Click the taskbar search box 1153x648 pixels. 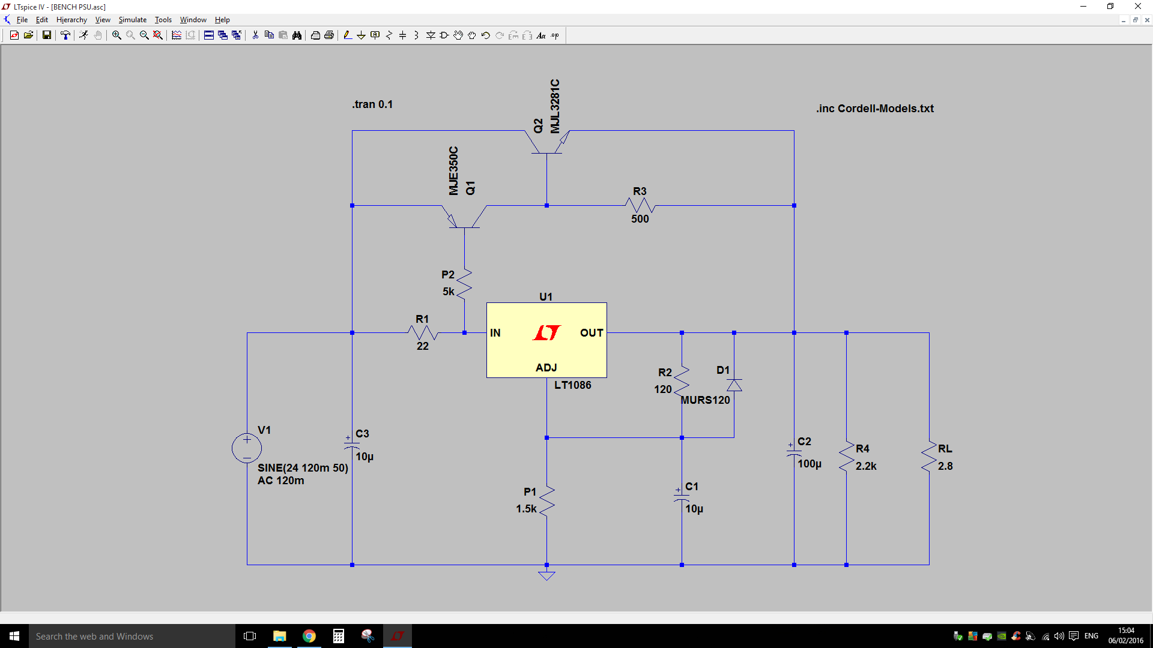pyautogui.click(x=132, y=636)
